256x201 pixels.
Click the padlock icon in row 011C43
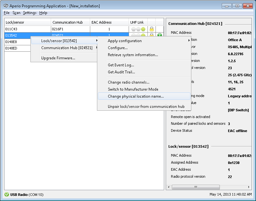[x=152, y=29]
